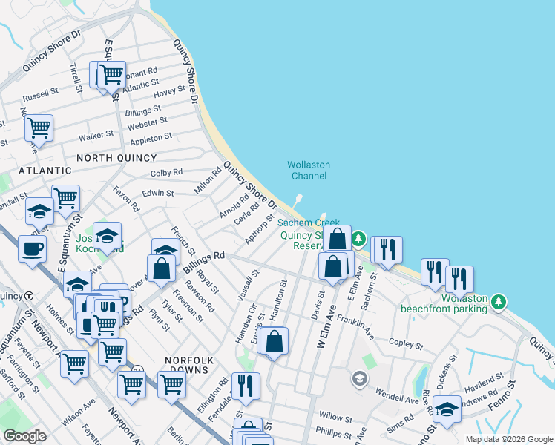Click the W Elm Ave street label
The width and height of the screenshot is (555, 445).
(326, 326)
